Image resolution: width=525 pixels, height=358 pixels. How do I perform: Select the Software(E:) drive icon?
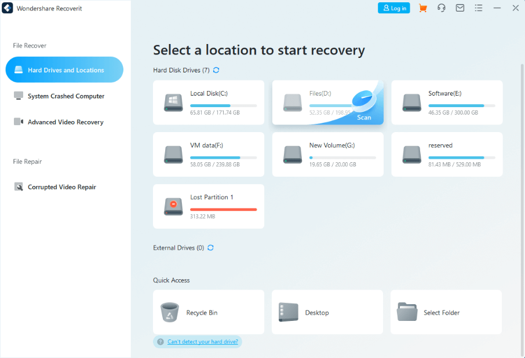click(412, 103)
